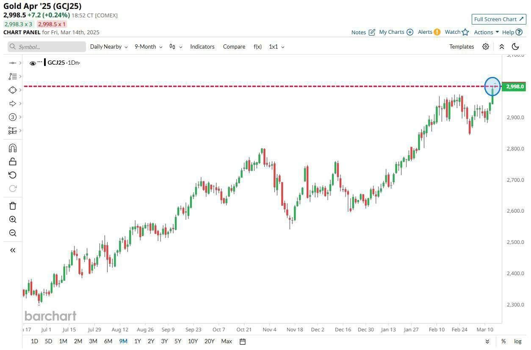Image resolution: width=531 pixels, height=350 pixels.
Task: Open the Indicators button
Action: [x=202, y=46]
